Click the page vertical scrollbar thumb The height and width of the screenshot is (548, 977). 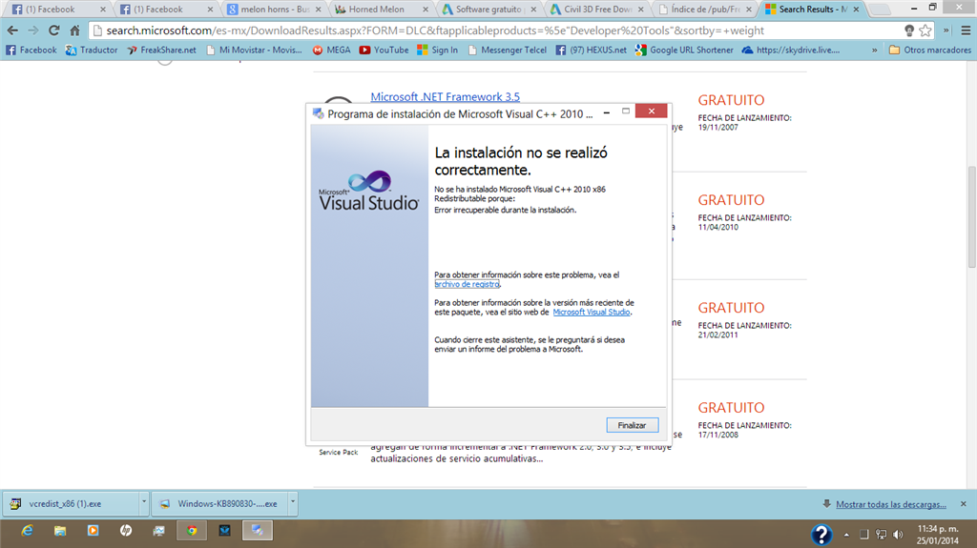click(x=971, y=216)
